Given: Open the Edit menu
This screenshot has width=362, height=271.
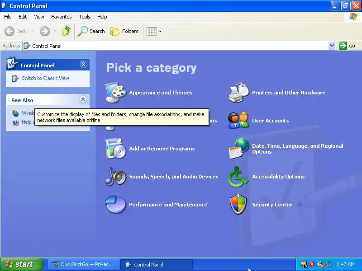Looking at the screenshot, I should click(23, 17).
